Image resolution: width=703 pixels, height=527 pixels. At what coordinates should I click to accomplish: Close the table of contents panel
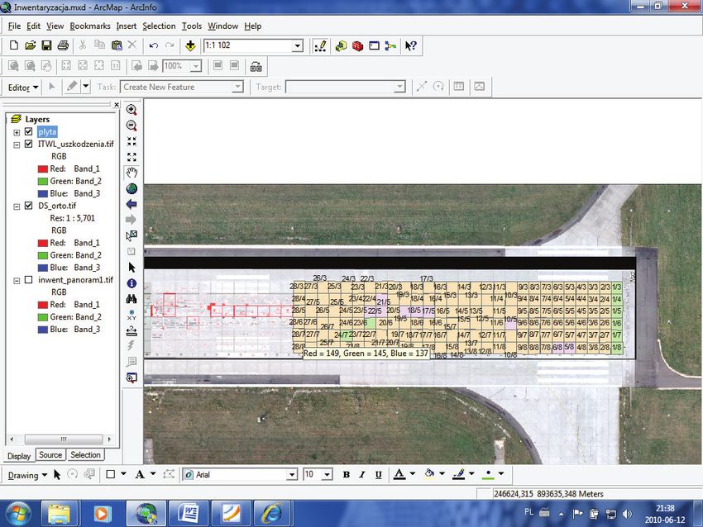(x=117, y=104)
